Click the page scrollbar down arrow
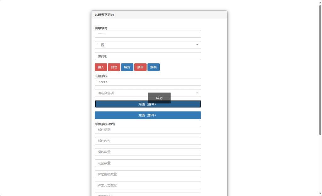322x196 pixels. point(320,193)
